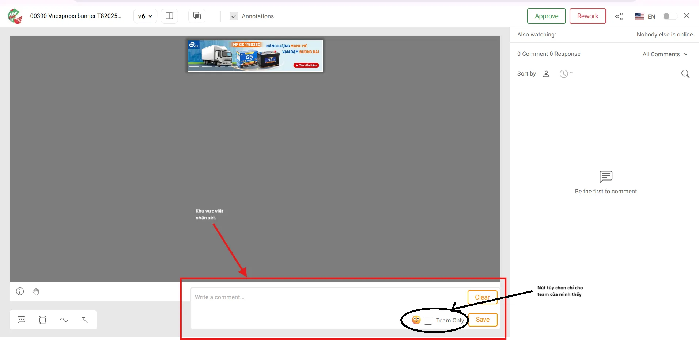Select the hand pan tool

pos(36,291)
